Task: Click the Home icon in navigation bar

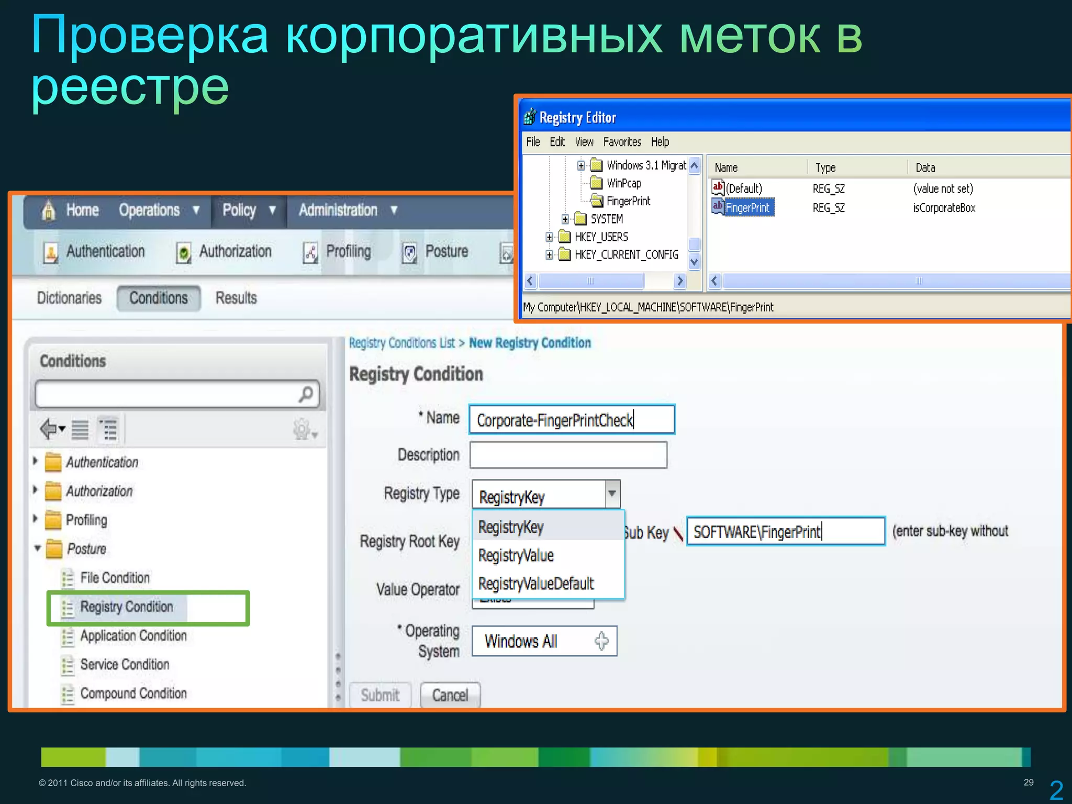Action: [x=49, y=210]
